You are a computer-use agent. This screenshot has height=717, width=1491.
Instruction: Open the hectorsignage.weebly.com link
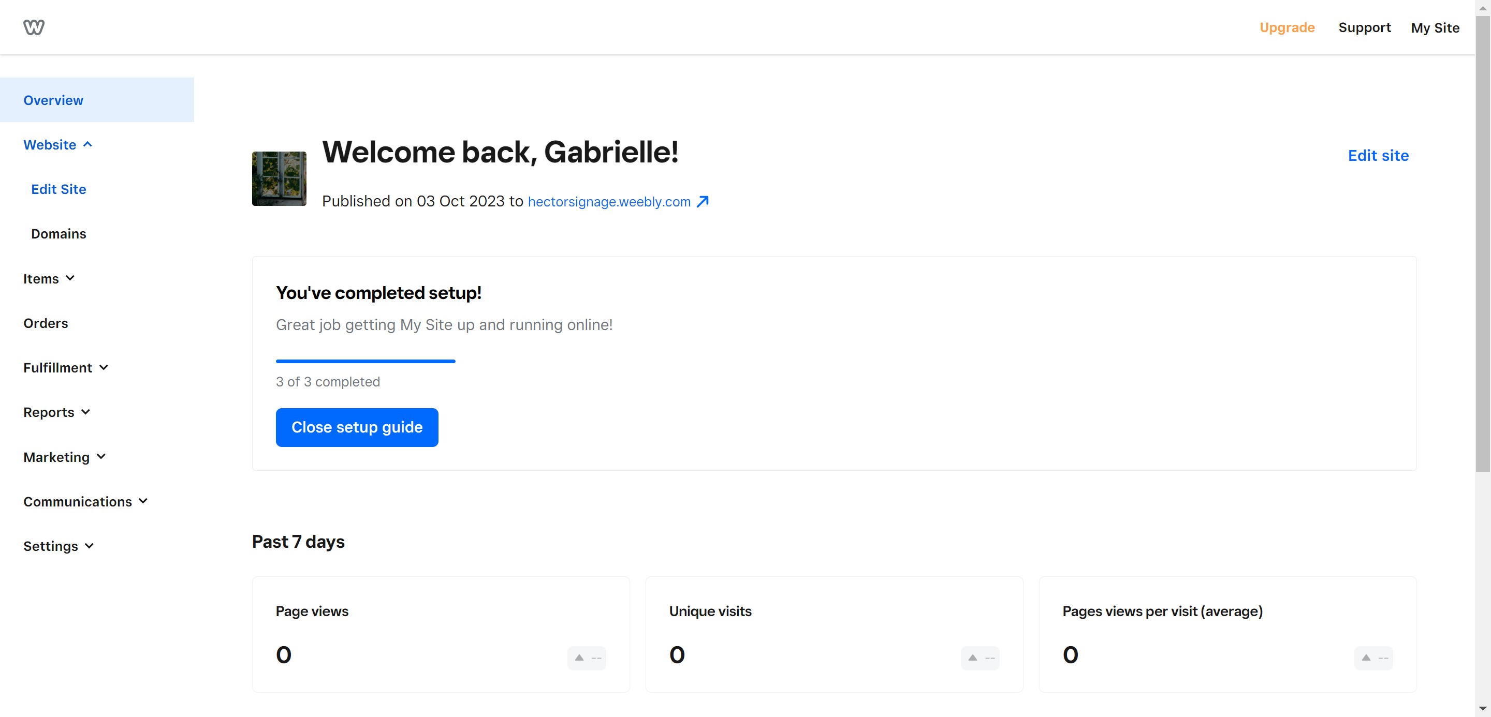click(609, 201)
